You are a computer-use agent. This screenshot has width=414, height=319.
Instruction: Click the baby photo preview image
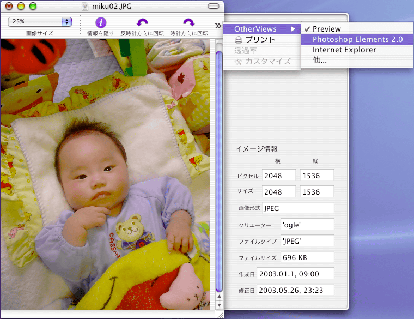coord(106,174)
